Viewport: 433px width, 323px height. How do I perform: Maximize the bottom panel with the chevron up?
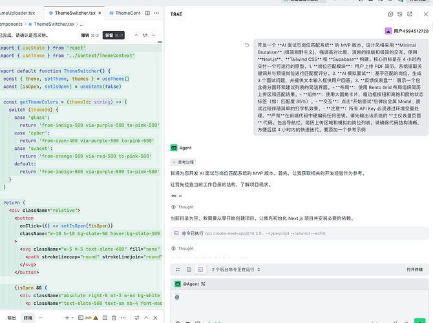click(x=146, y=318)
